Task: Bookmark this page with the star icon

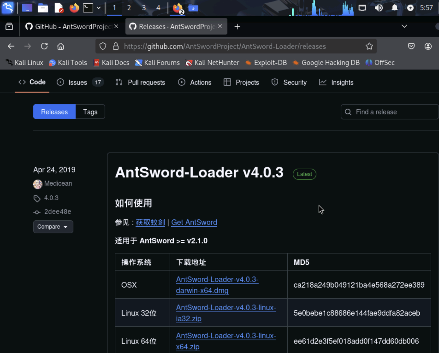Action: click(369, 46)
